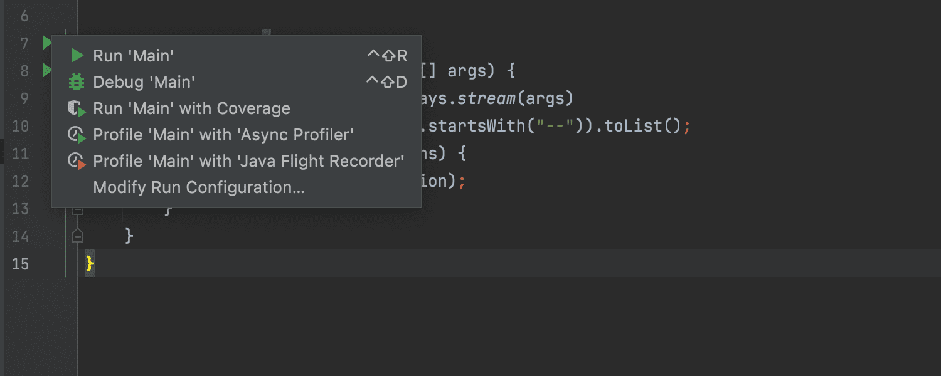Click line number 15 in the gutter
This screenshot has width=941, height=376.
click(x=20, y=264)
